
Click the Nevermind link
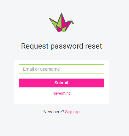[x=62, y=93]
